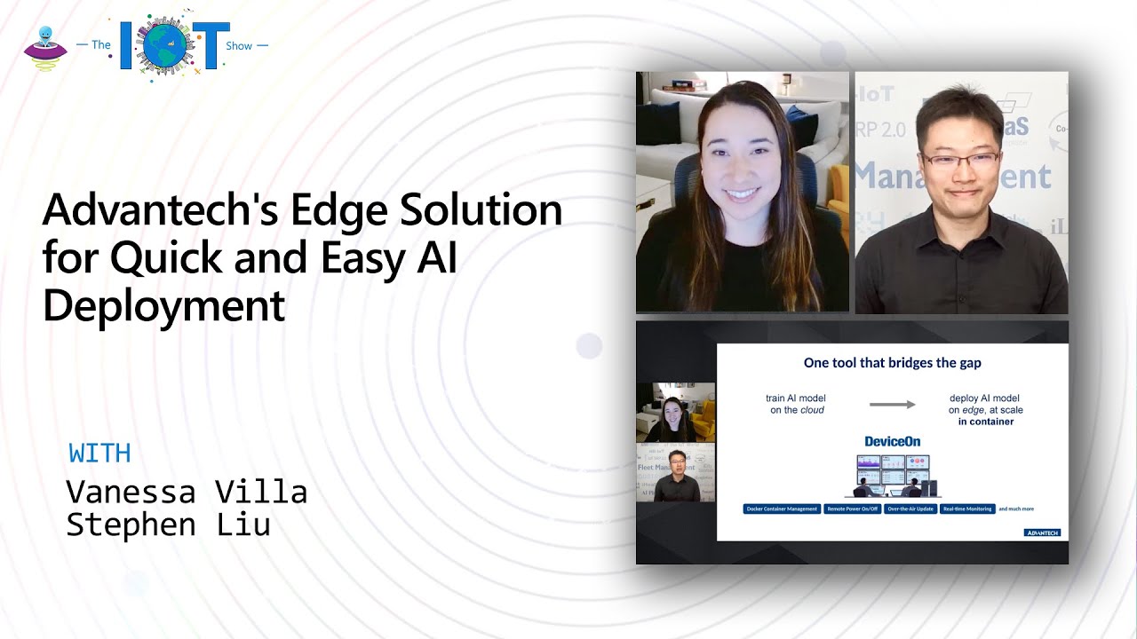Viewport: 1137px width, 639px height.
Task: Click the "DeviceOn" heading on the slide
Action: click(x=892, y=441)
